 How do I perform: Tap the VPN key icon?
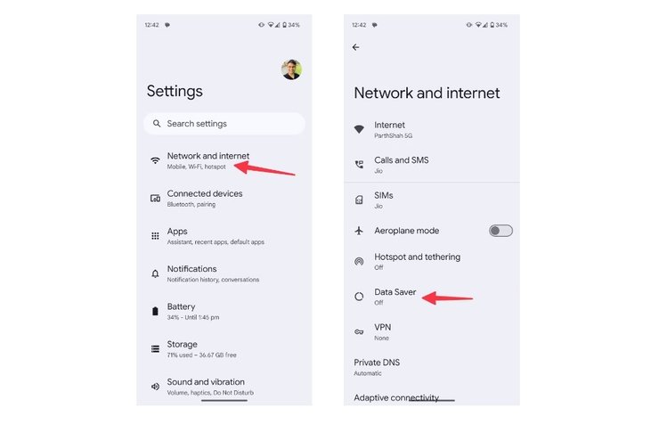pyautogui.click(x=359, y=332)
